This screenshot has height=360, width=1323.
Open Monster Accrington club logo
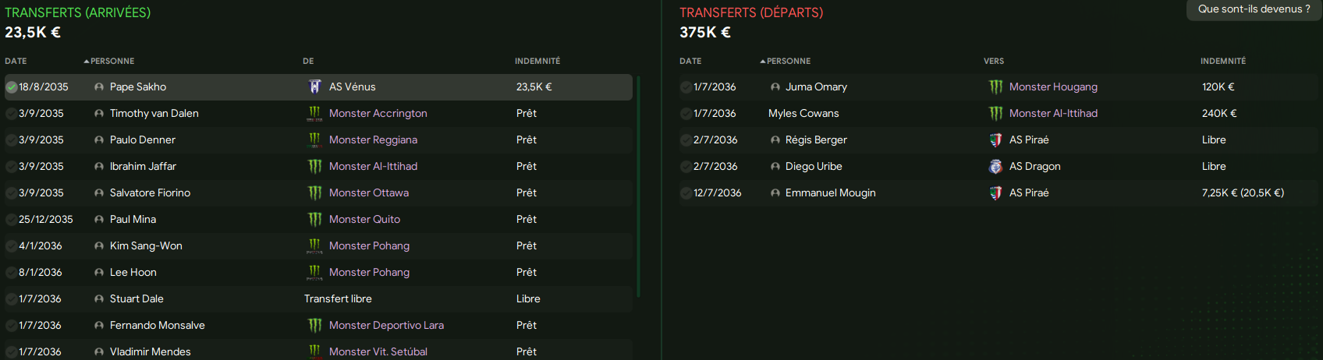pyautogui.click(x=314, y=114)
